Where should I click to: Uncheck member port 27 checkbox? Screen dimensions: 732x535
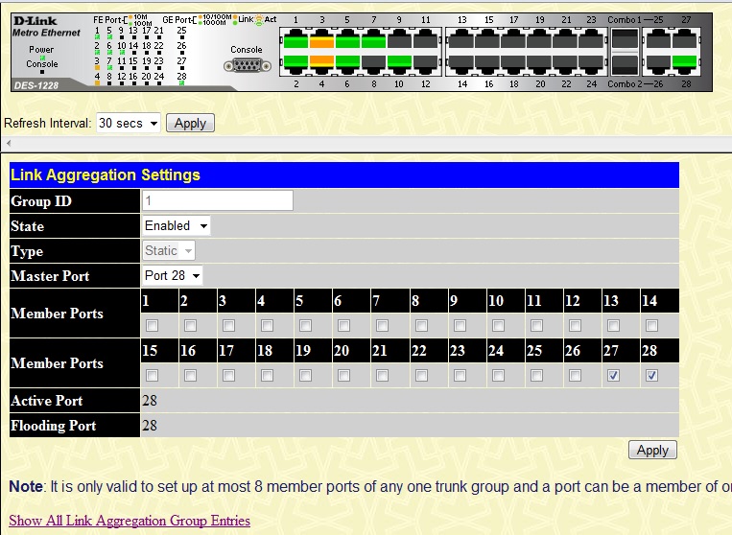coord(613,375)
